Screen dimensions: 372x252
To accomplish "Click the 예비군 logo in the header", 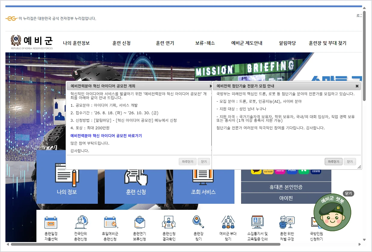I will [x=32, y=42].
